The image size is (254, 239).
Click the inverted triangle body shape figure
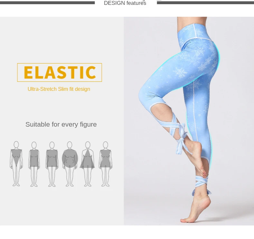click(16, 164)
